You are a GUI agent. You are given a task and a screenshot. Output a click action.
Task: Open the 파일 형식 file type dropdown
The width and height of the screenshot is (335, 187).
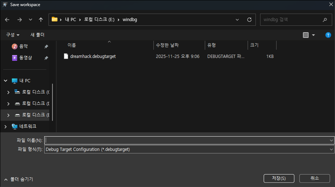pyautogui.click(x=189, y=149)
